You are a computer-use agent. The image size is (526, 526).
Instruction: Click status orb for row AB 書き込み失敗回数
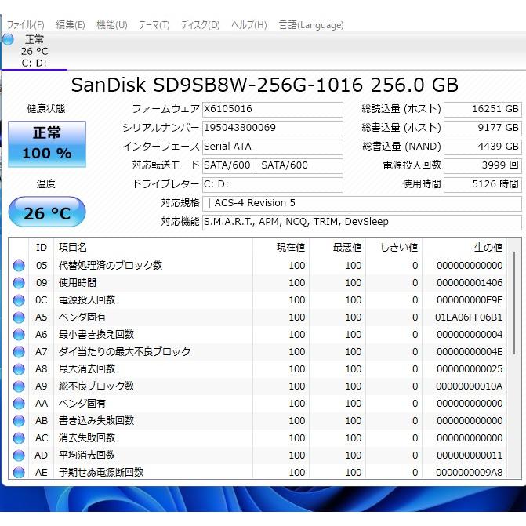(x=19, y=421)
